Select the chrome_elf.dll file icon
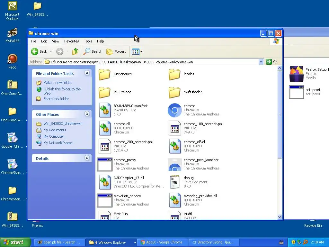 click(x=175, y=146)
